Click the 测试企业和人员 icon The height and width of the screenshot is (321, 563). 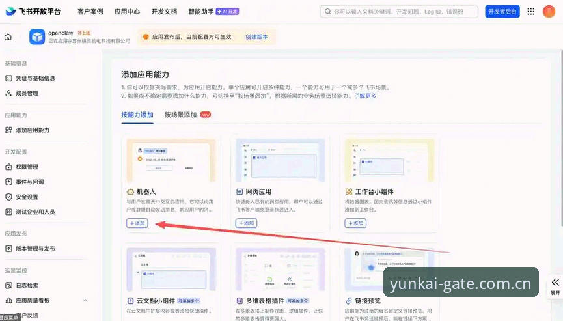point(8,212)
